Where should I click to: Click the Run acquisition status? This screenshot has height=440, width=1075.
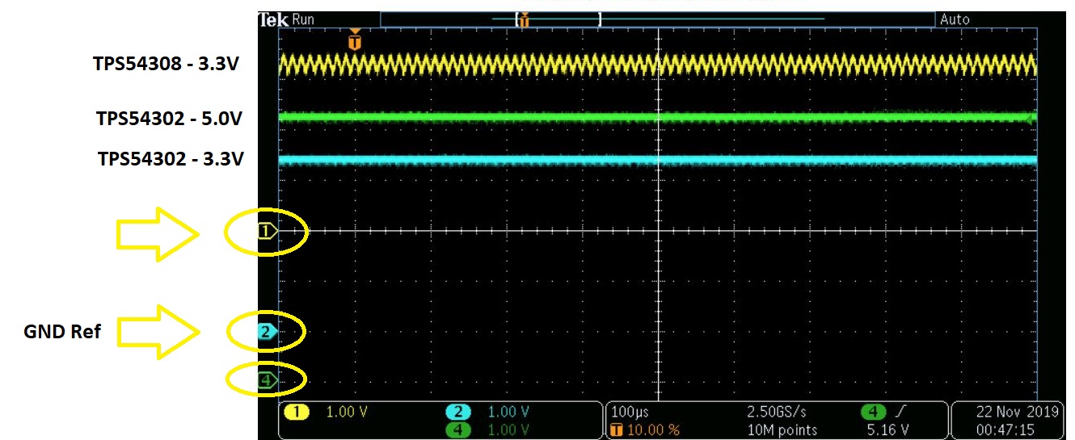coord(303,19)
